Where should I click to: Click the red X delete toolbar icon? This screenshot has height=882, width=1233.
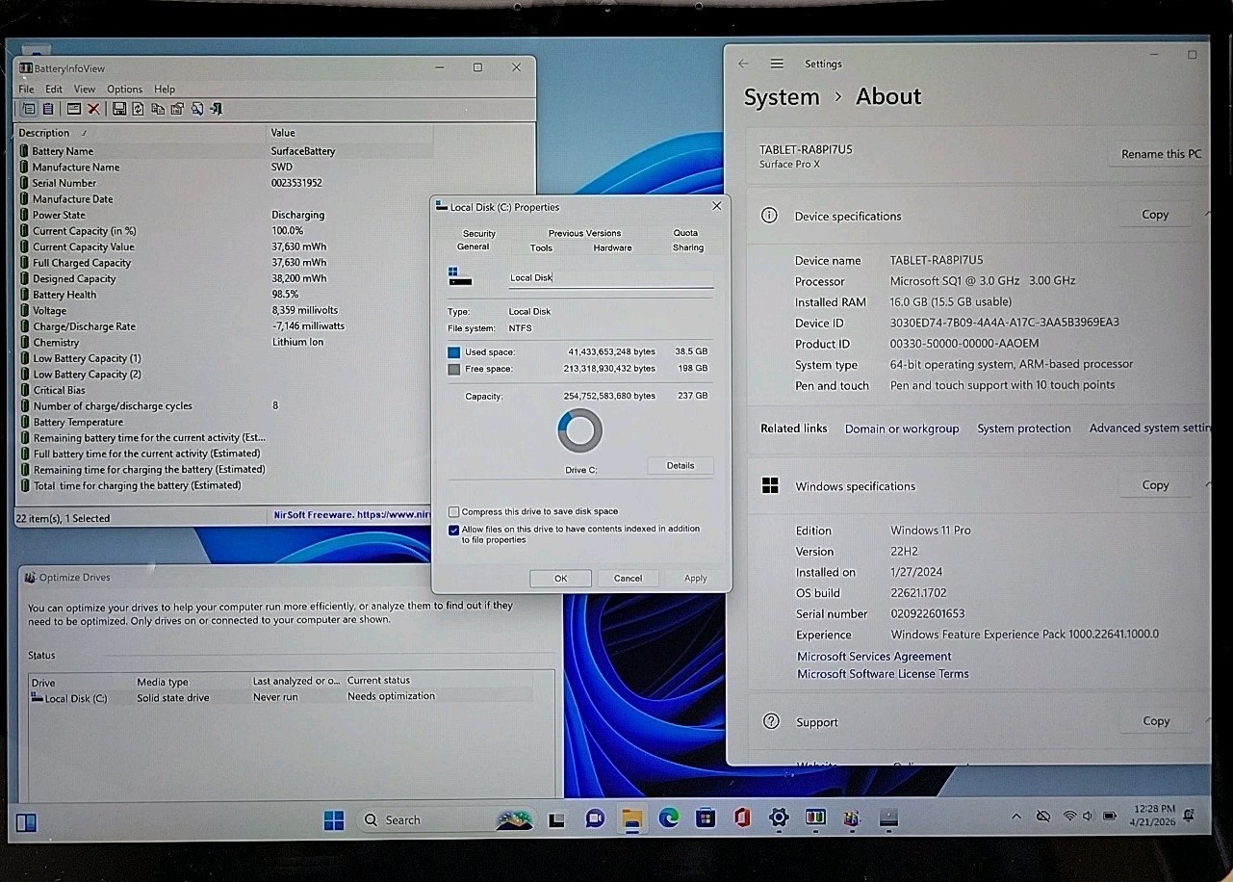pos(93,109)
